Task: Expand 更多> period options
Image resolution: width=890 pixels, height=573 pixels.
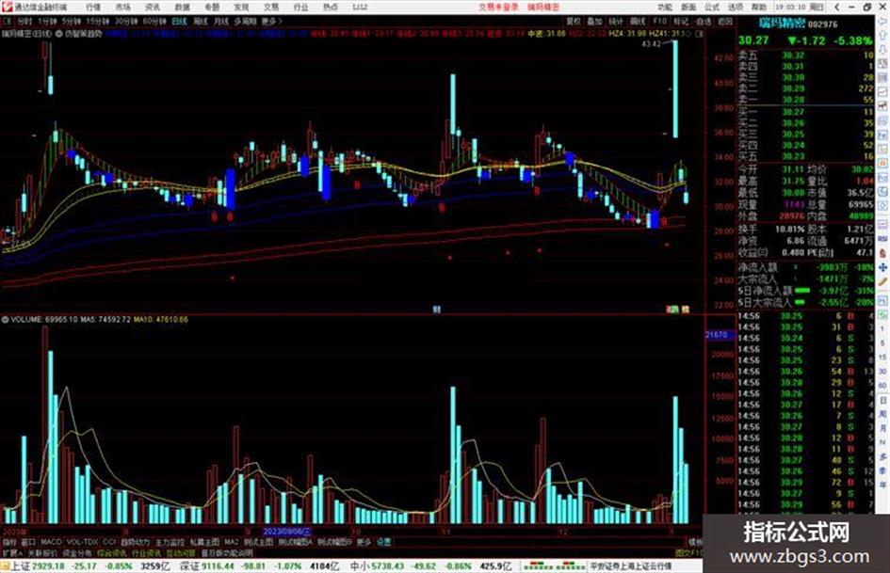Action: pyautogui.click(x=272, y=22)
